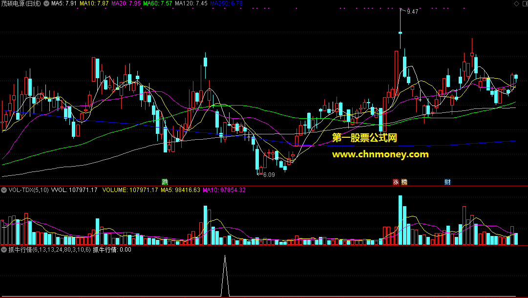Click the orange 榜 marker below chart
Viewport: 528px width, 298px height.
(404, 182)
